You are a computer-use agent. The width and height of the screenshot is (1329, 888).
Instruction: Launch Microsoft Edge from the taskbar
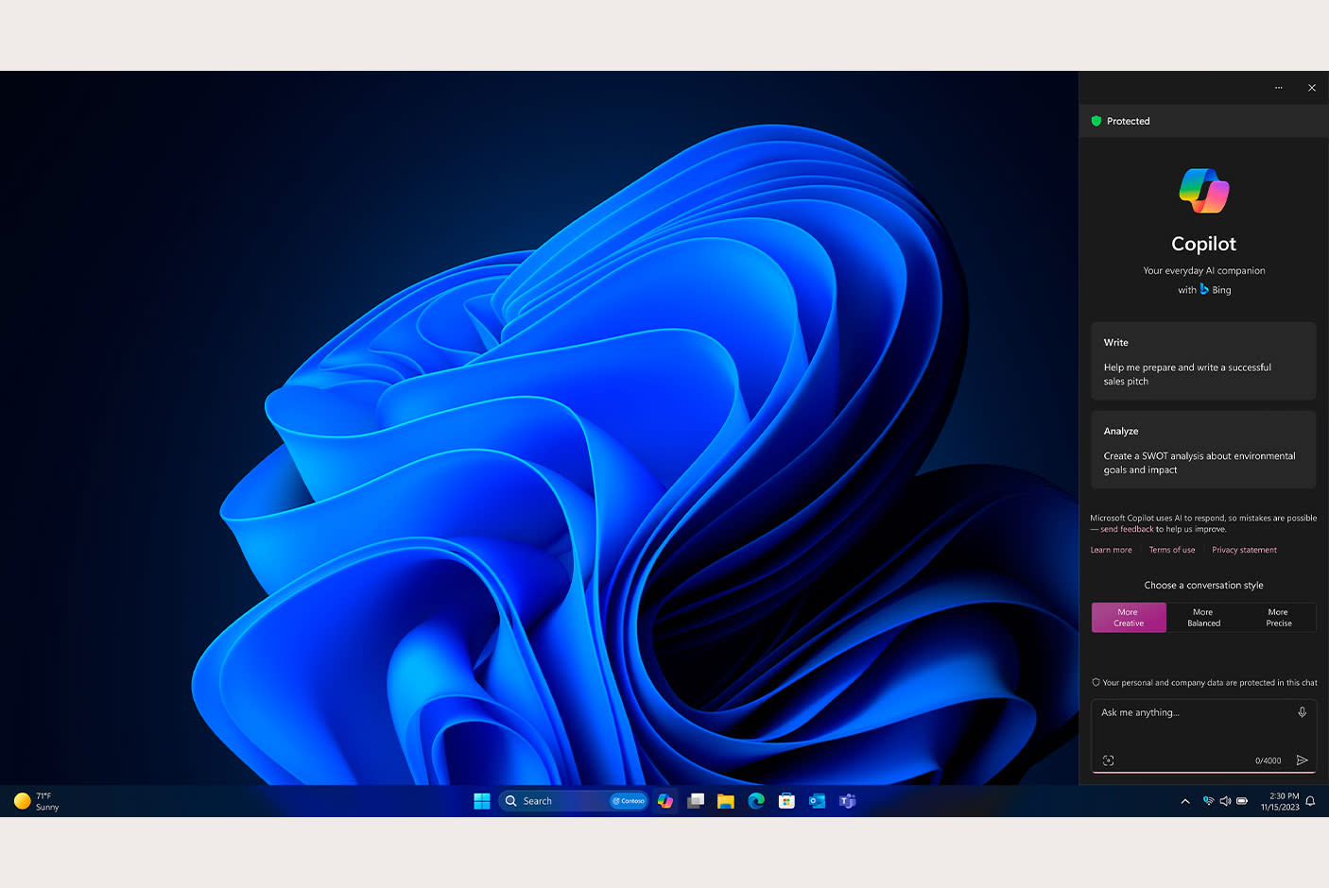[x=756, y=801]
